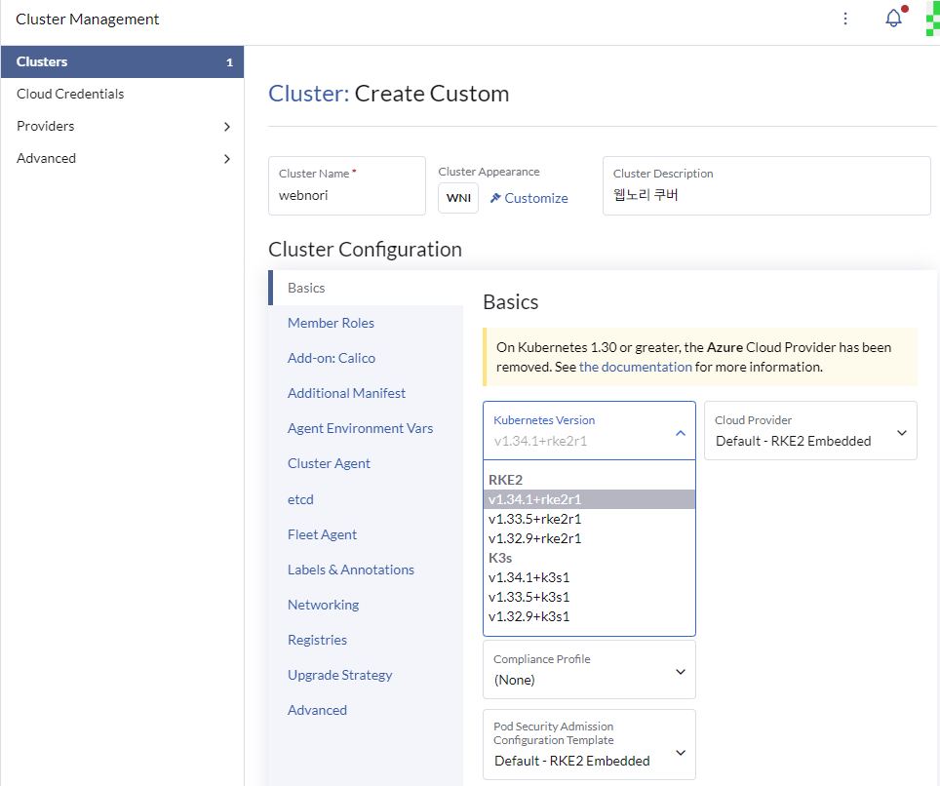Select v1.32.9+k3s1 version option
This screenshot has width=940, height=786.
[529, 616]
